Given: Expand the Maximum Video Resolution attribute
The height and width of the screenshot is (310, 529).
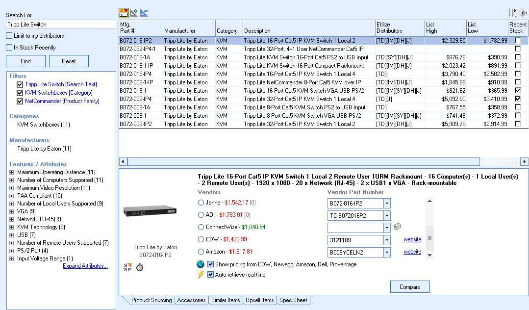Looking at the screenshot, I should click(x=12, y=188).
